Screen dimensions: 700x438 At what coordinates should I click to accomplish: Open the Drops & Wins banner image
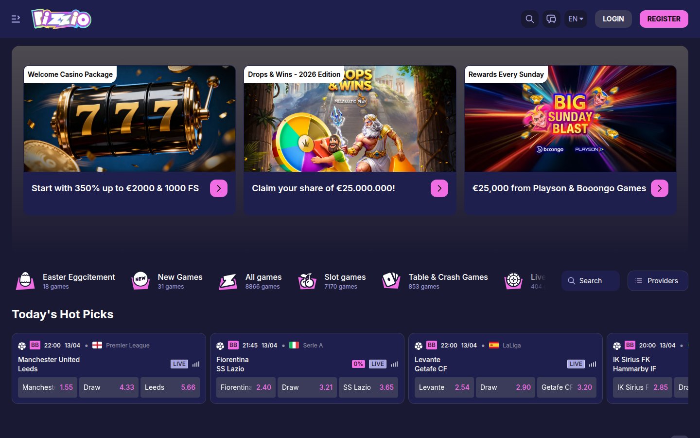(x=350, y=119)
